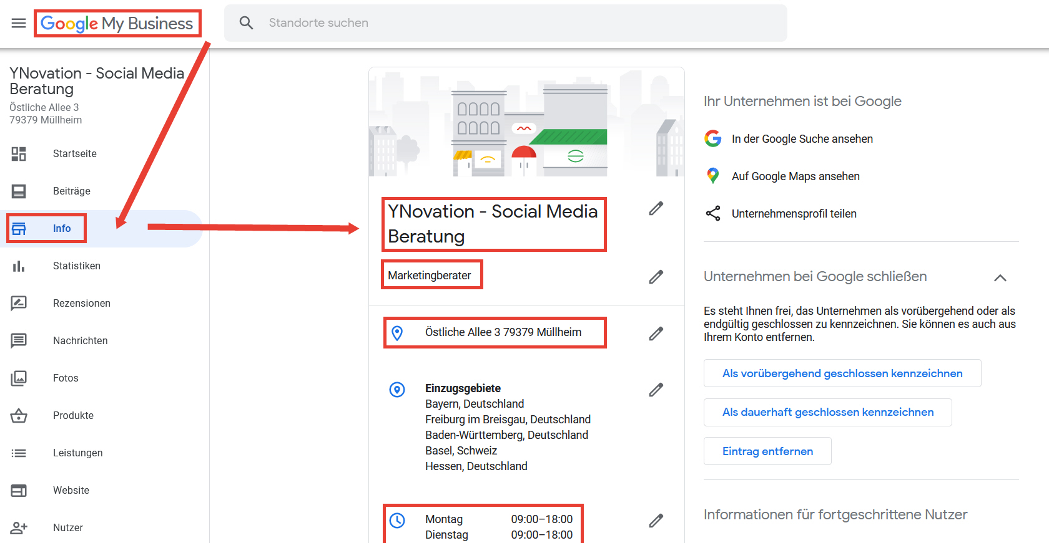Image resolution: width=1049 pixels, height=543 pixels.
Task: Go to Statistiken in the sidebar
Action: click(77, 266)
